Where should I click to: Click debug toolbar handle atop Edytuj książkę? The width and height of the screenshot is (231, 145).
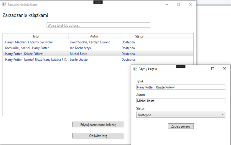point(181,66)
